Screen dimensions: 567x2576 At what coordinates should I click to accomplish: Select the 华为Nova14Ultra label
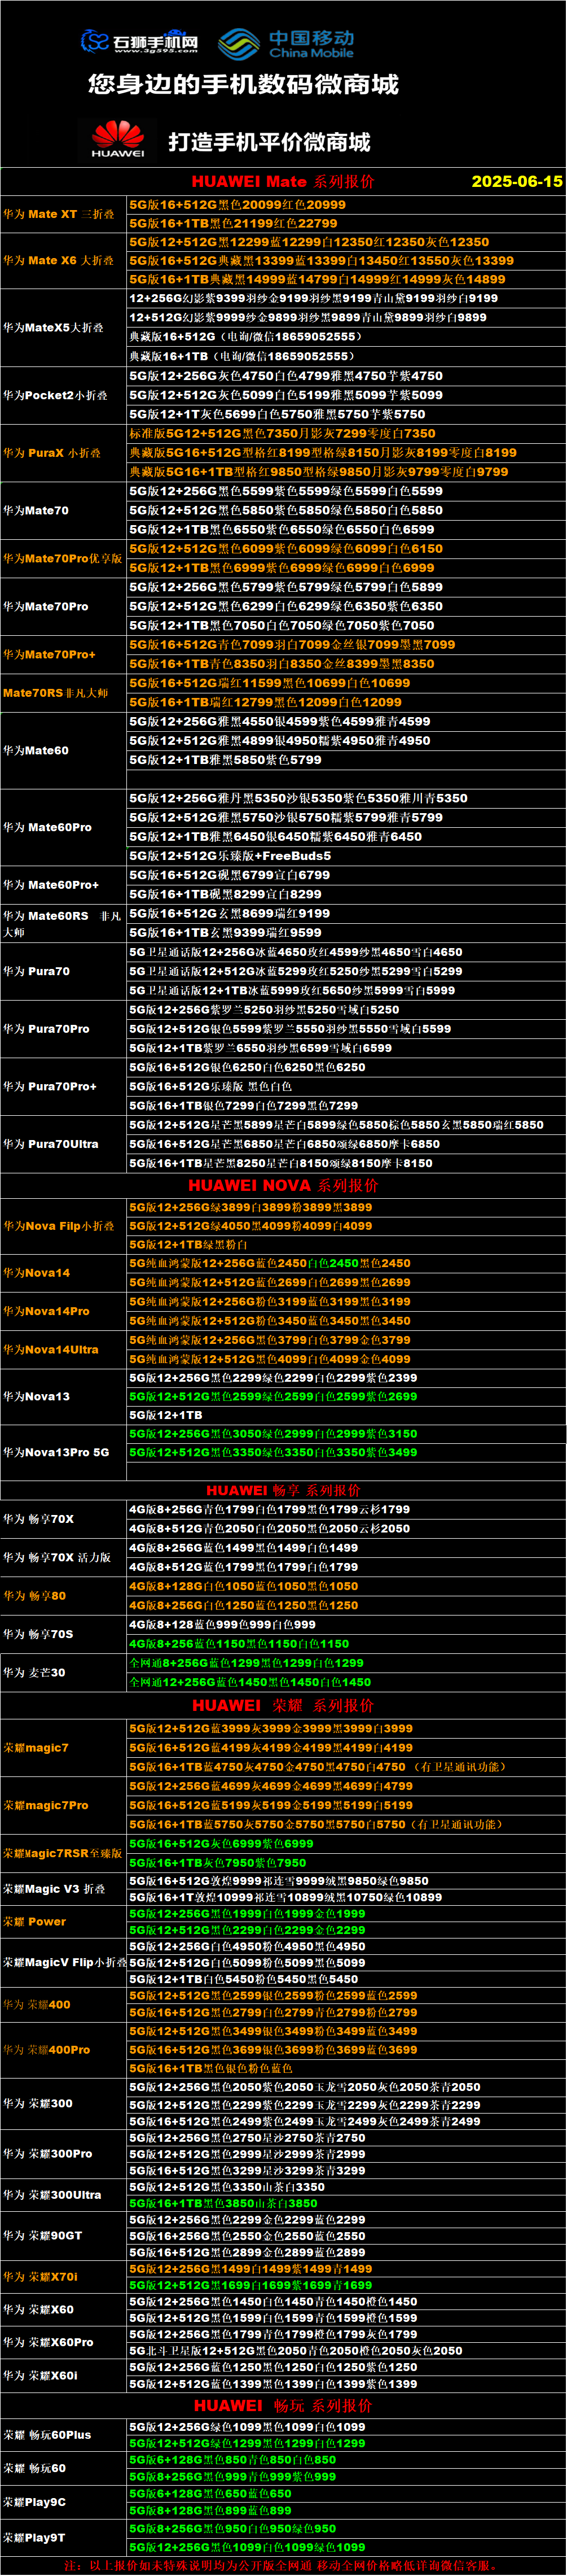pos(51,1349)
